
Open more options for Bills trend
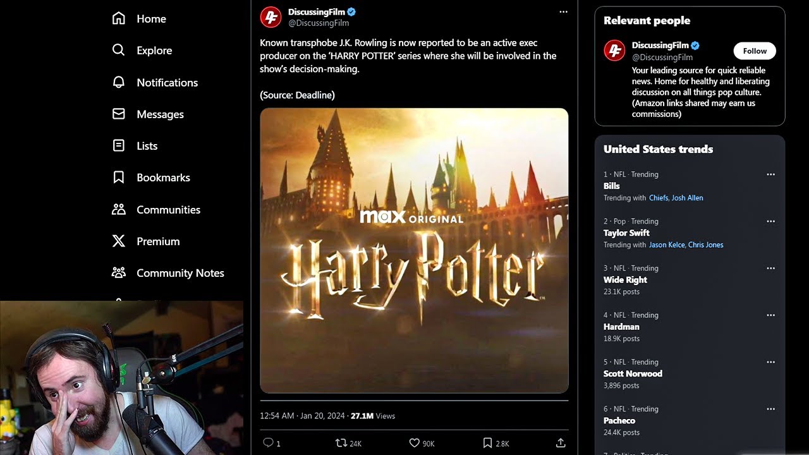click(x=770, y=174)
